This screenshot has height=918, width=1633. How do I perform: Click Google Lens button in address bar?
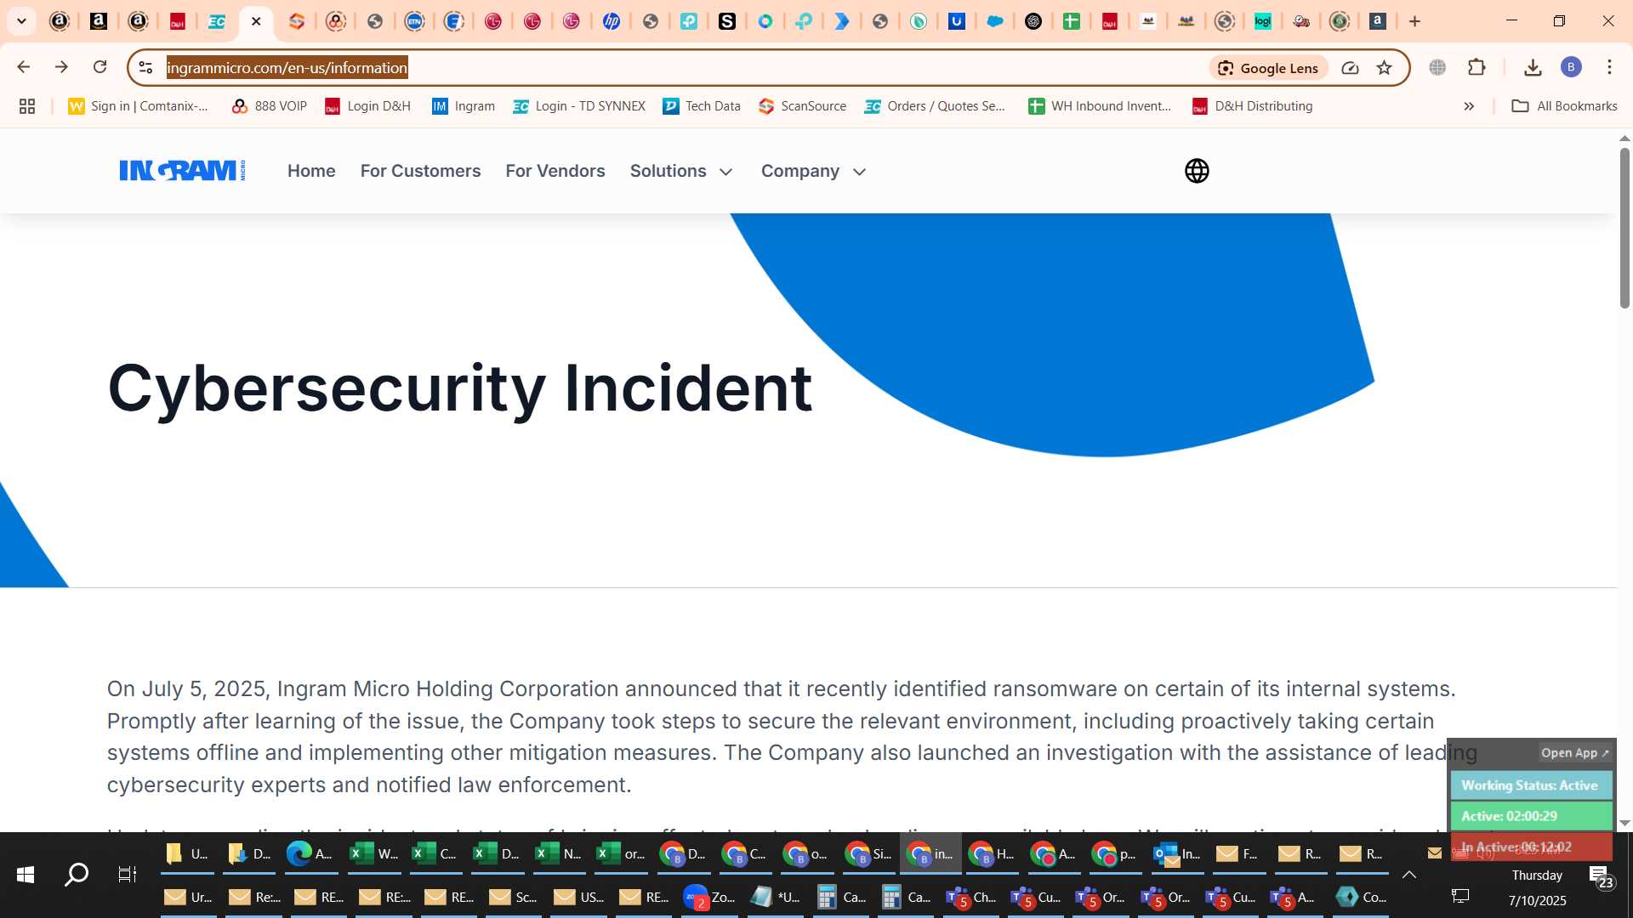pos(1268,68)
